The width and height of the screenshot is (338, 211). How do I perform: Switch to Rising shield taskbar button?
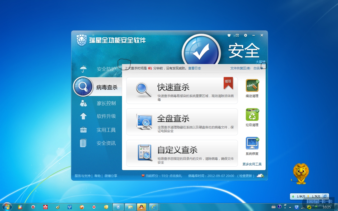[118, 207]
